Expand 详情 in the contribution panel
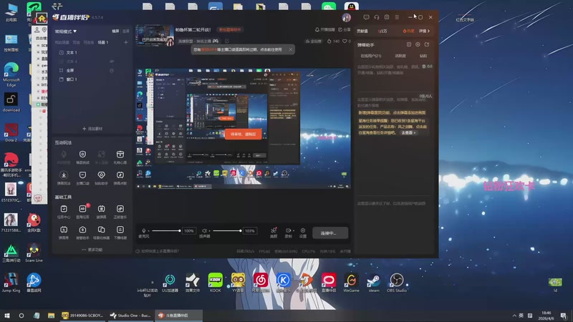Screen dimensions: 573x322 point(424,31)
